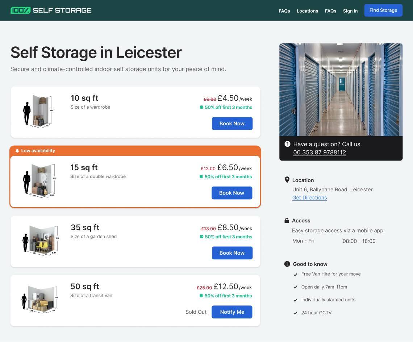
Task: Follow the Get Directions link
Action: (309, 197)
